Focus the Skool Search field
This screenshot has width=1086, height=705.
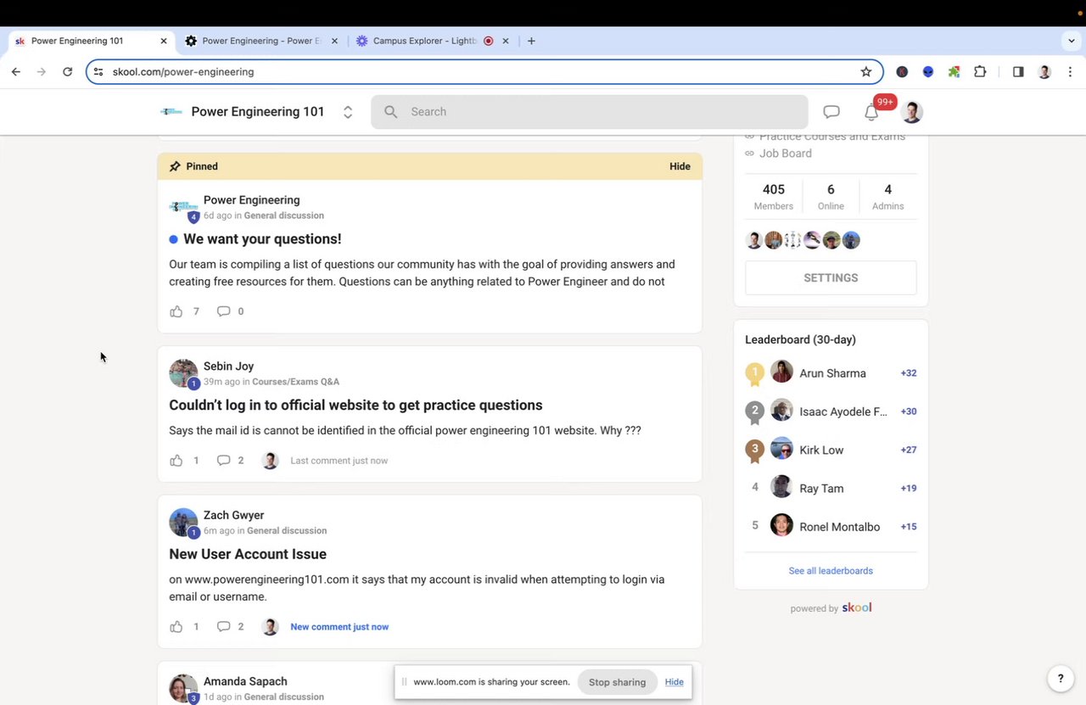pyautogui.click(x=590, y=112)
